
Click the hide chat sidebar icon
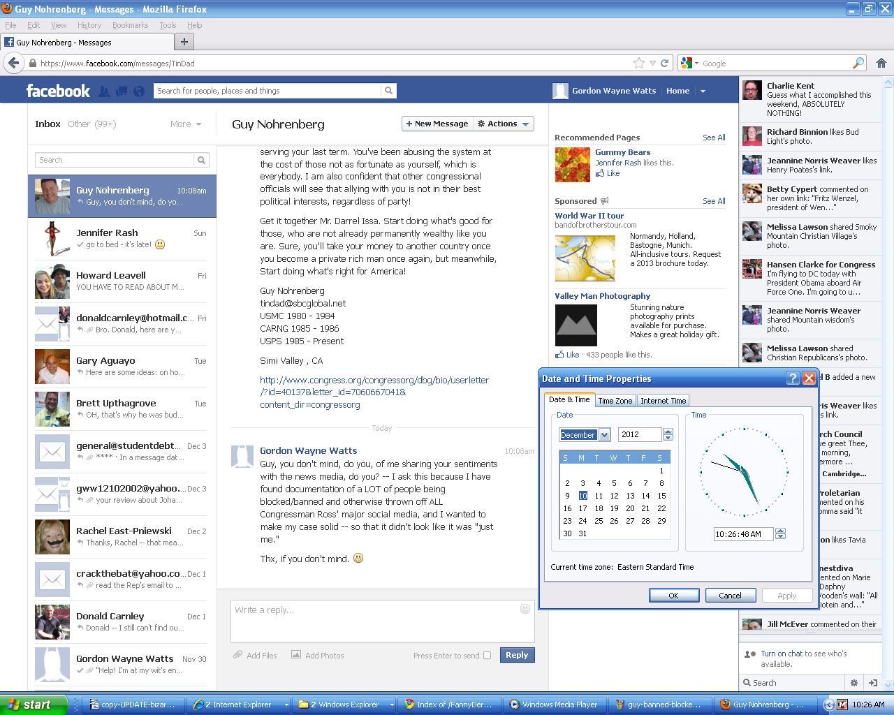pyautogui.click(x=872, y=683)
